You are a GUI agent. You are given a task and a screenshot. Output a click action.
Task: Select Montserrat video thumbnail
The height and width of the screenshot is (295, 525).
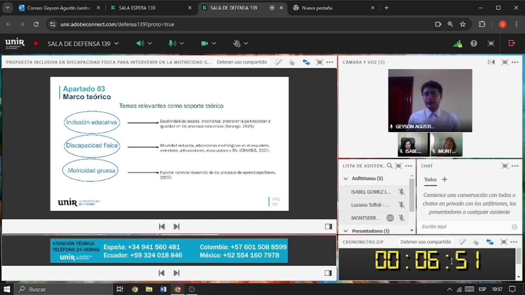(446, 144)
